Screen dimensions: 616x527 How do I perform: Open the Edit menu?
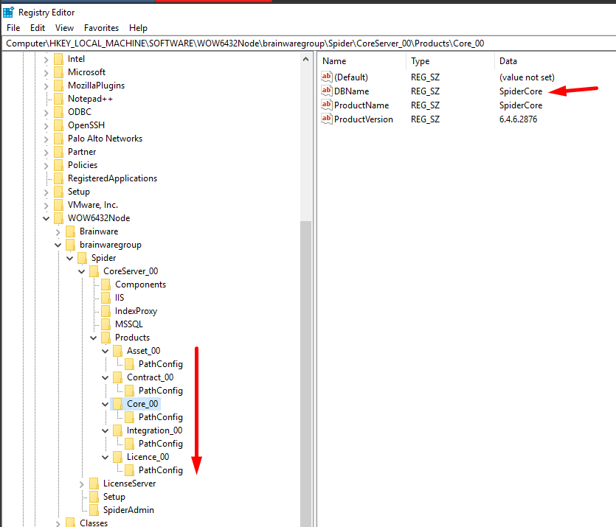(x=38, y=28)
